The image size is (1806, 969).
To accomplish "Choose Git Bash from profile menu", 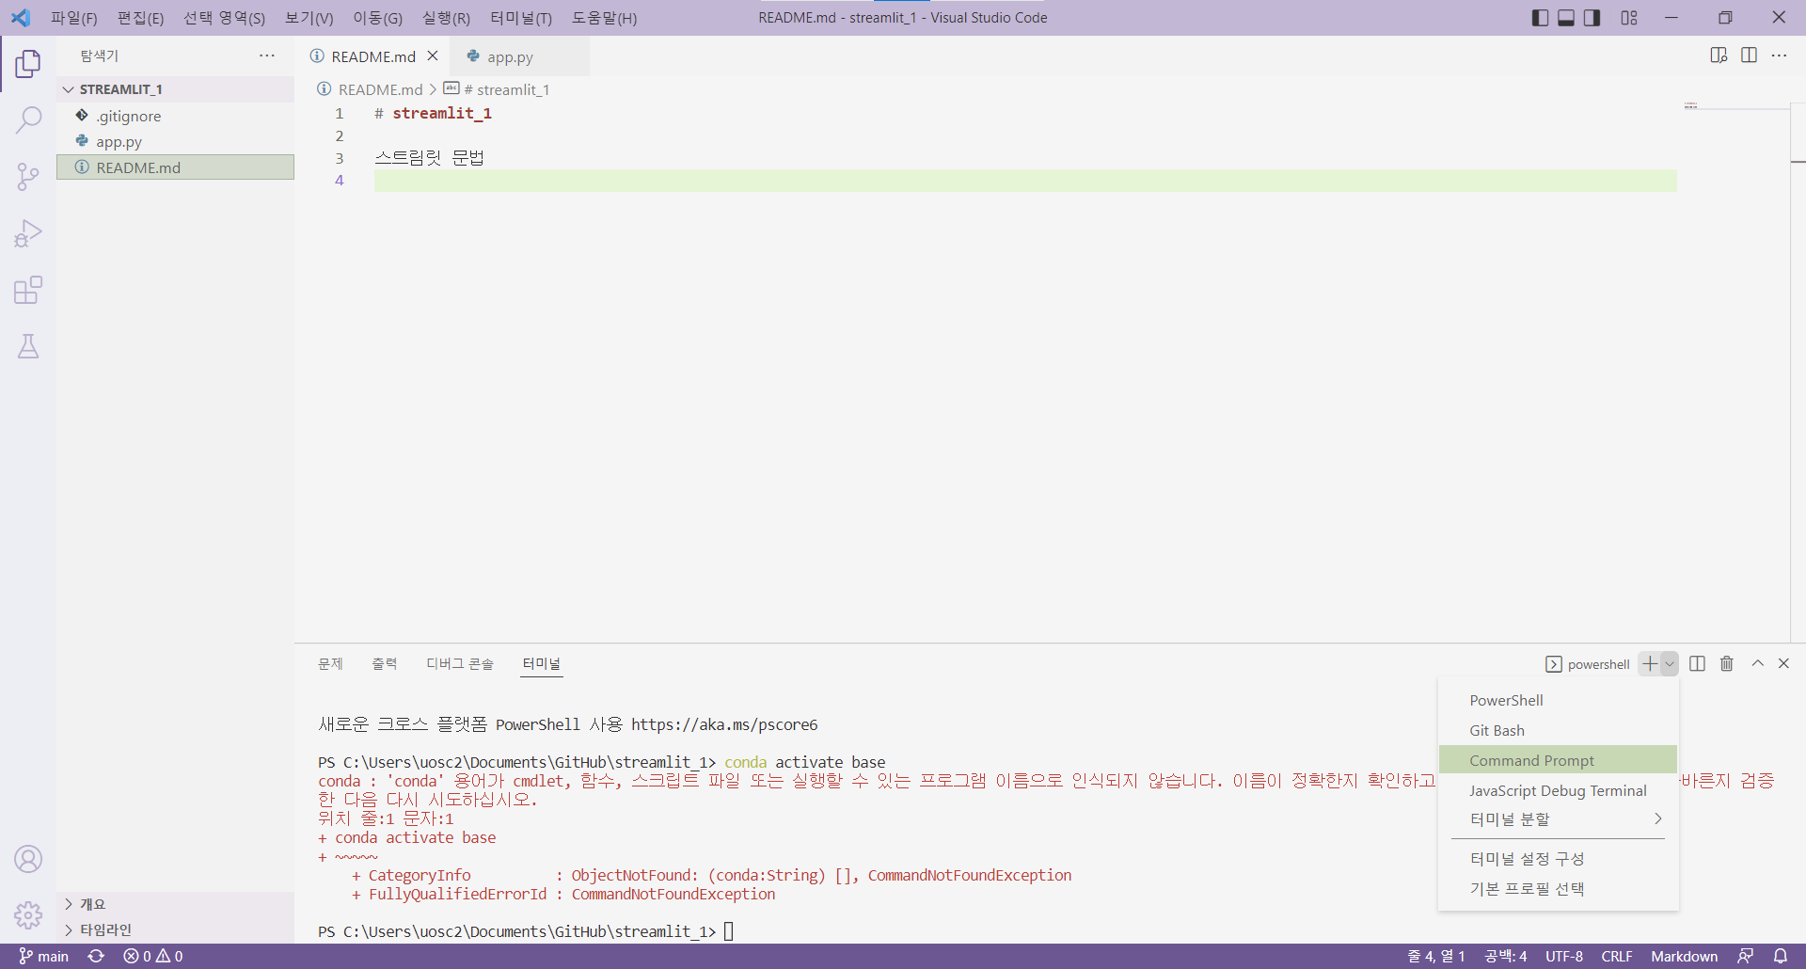I will point(1559,731).
